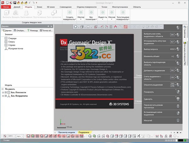Select the Спереди plane icon in tree
Viewport: 189px width, 143px height.
pos(6,38)
